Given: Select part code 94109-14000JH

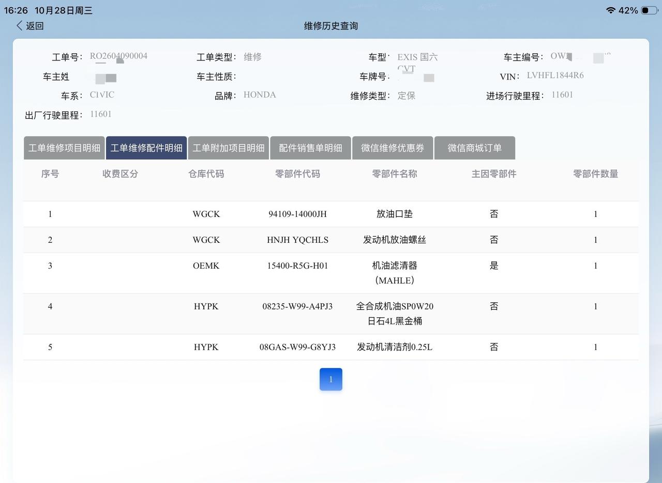Looking at the screenshot, I should pyautogui.click(x=298, y=214).
